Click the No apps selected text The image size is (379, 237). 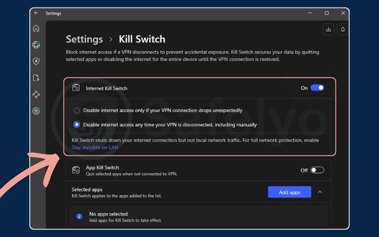tap(108, 214)
